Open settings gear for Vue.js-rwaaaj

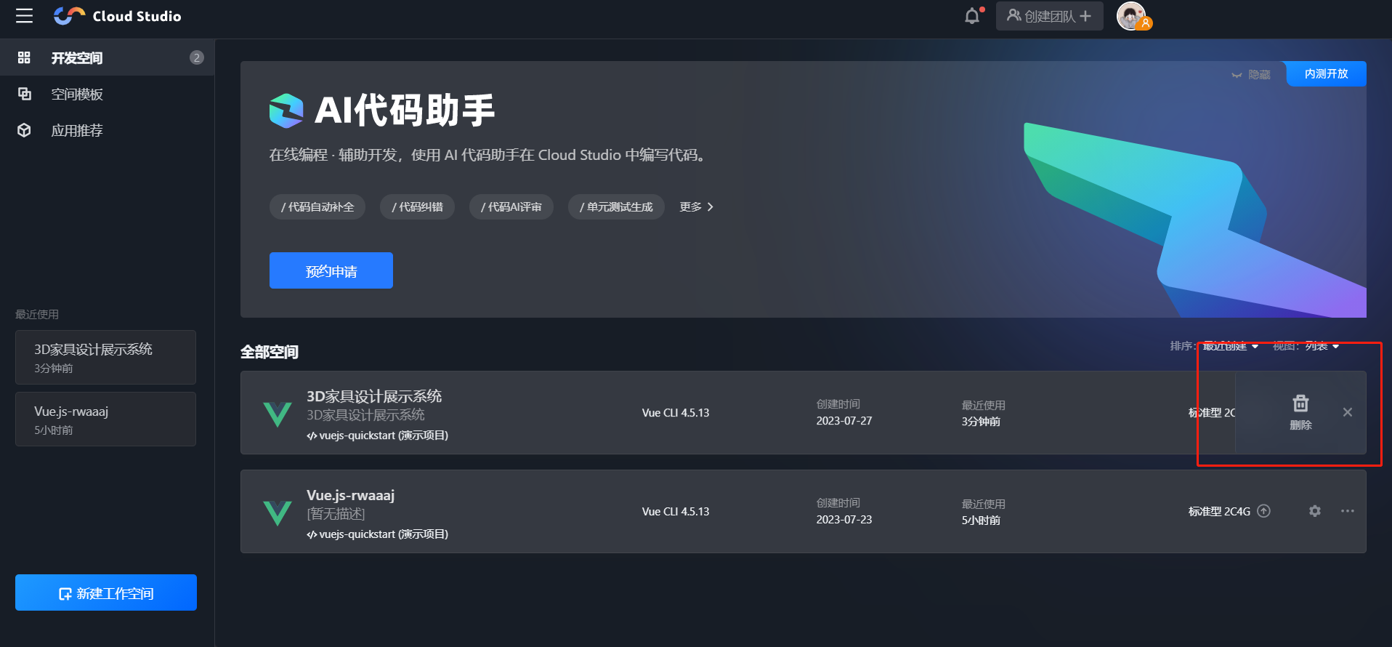pos(1315,511)
